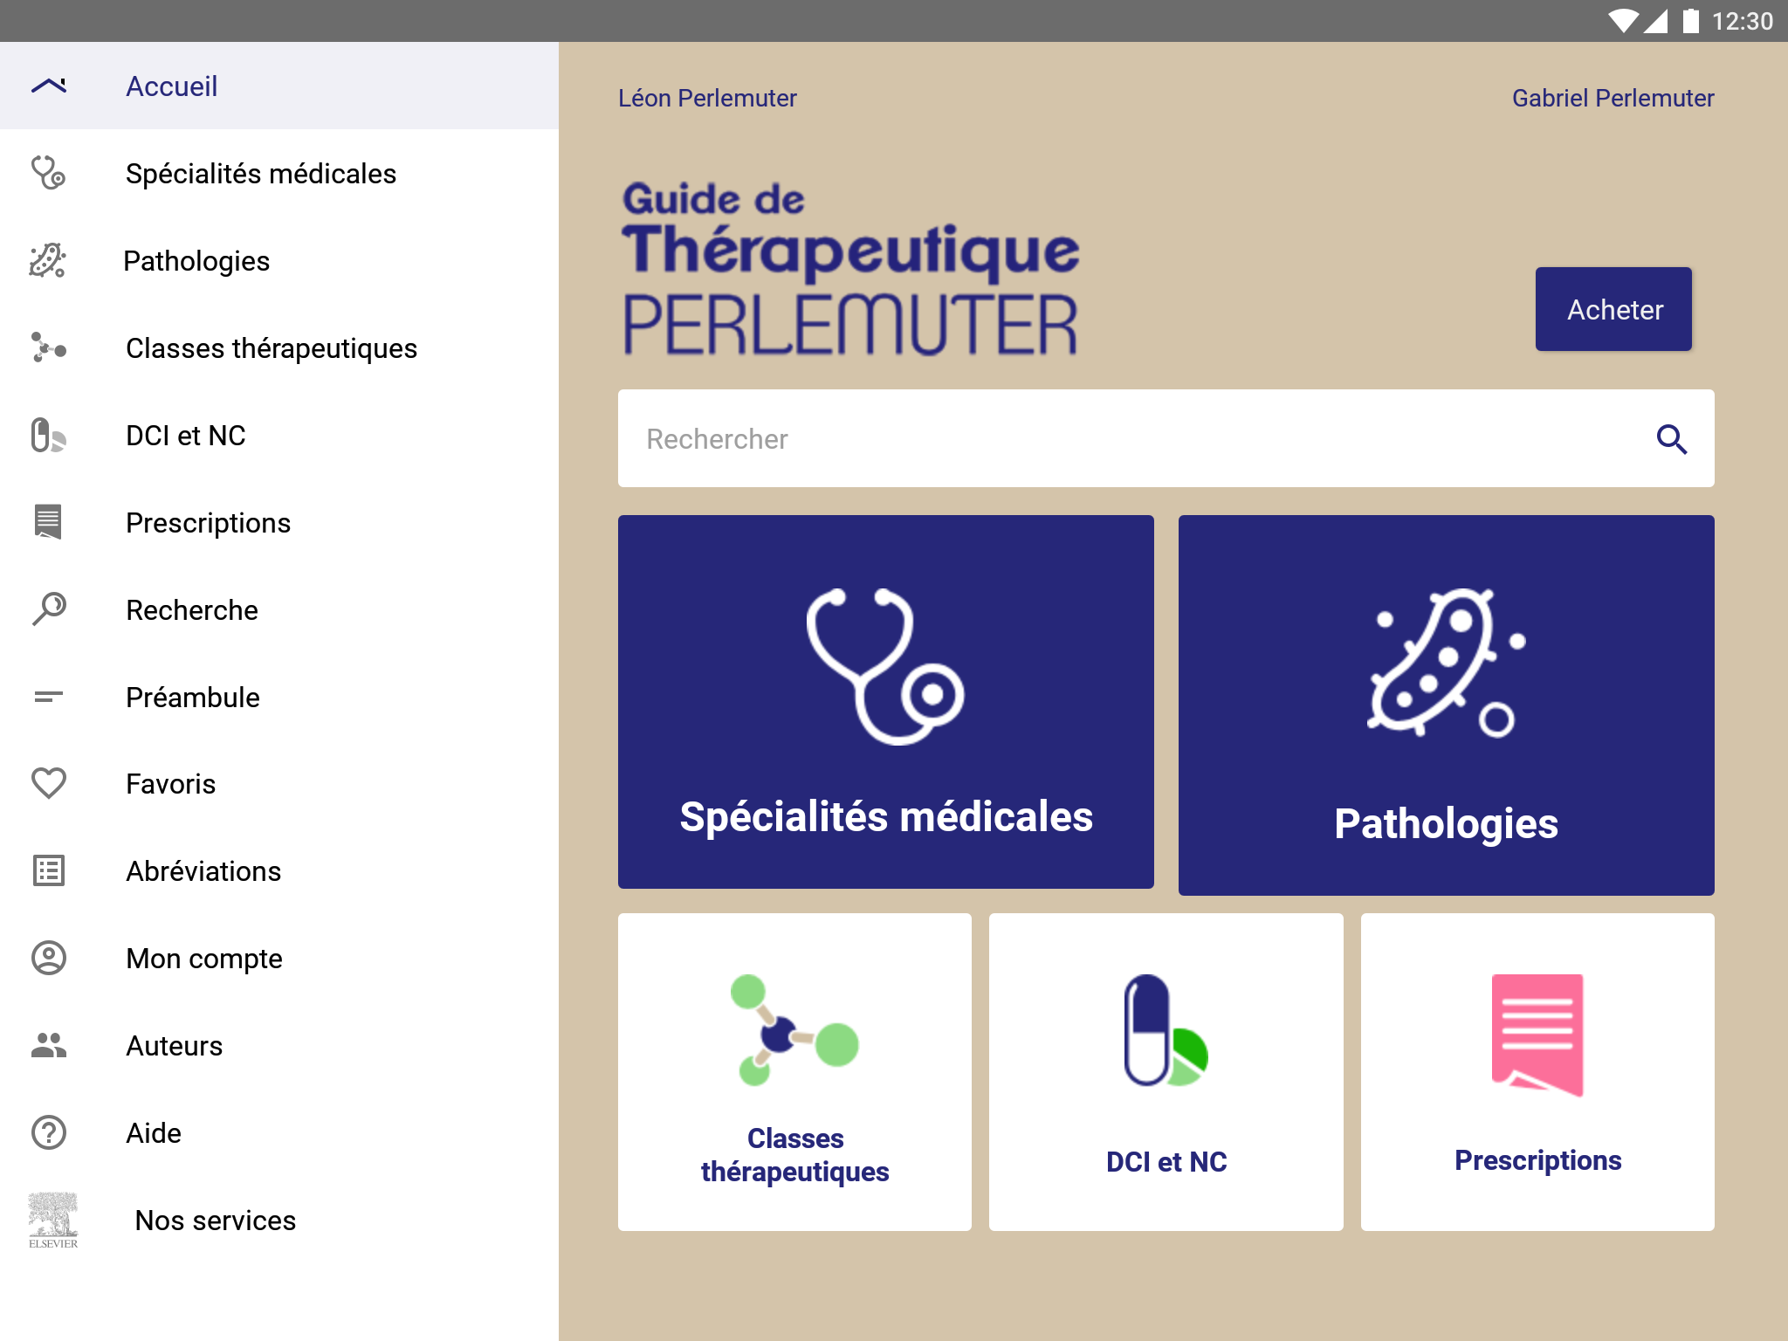Image resolution: width=1788 pixels, height=1341 pixels.
Task: Check the Wi-Fi status icon
Action: (1623, 20)
